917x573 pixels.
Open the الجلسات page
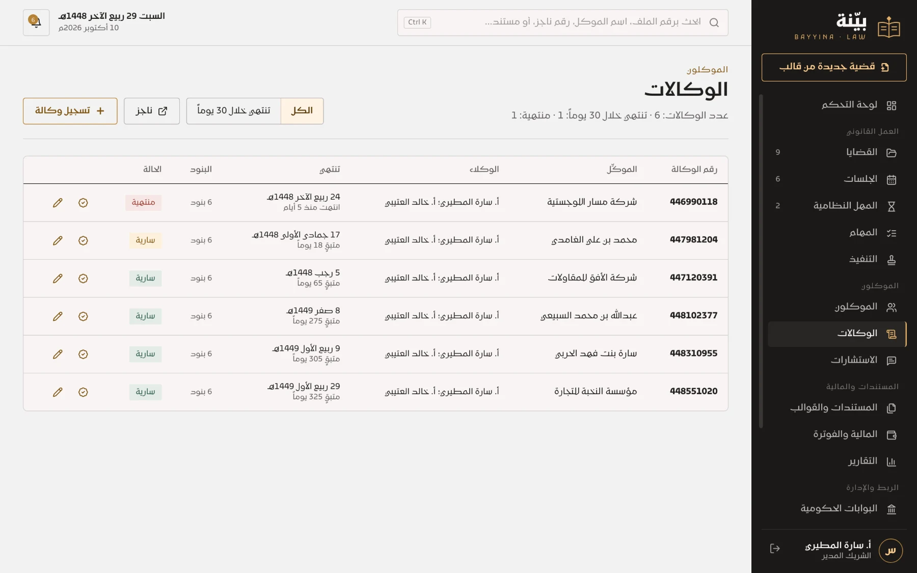(x=837, y=179)
